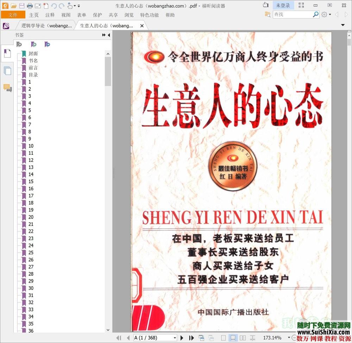Select the 封面 bookmark entry
This screenshot has width=352, height=343.
[x=33, y=53]
